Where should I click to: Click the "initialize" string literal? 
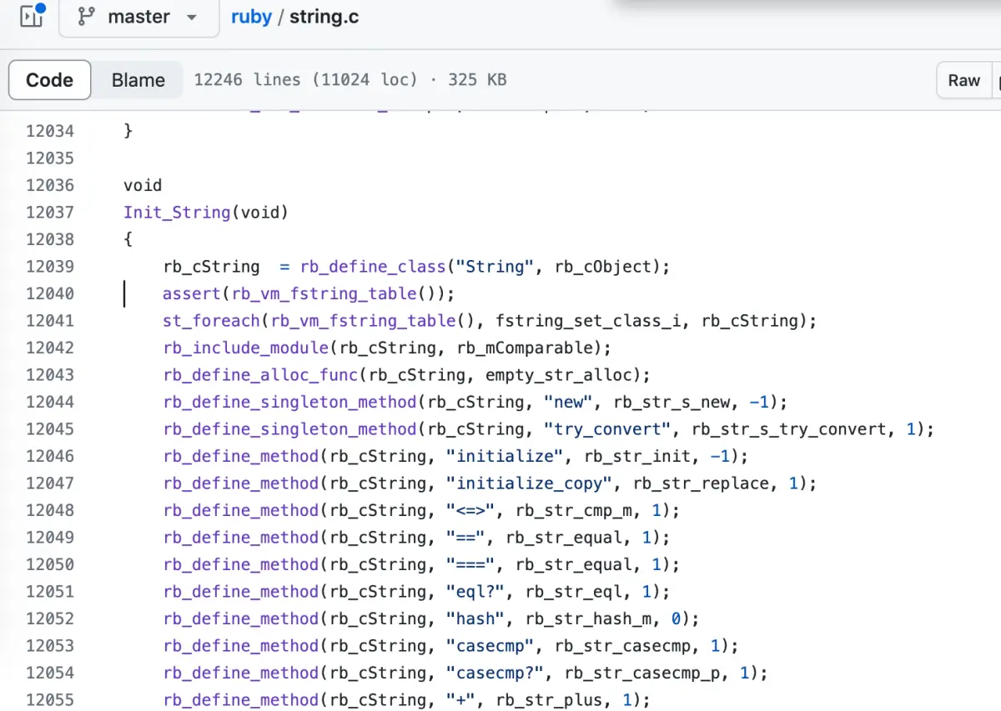505,456
